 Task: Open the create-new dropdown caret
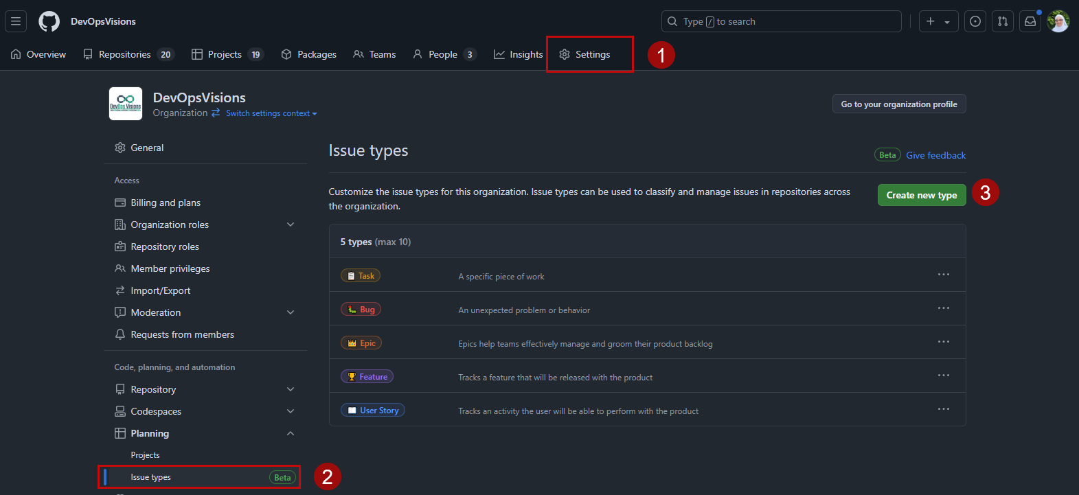click(x=947, y=22)
